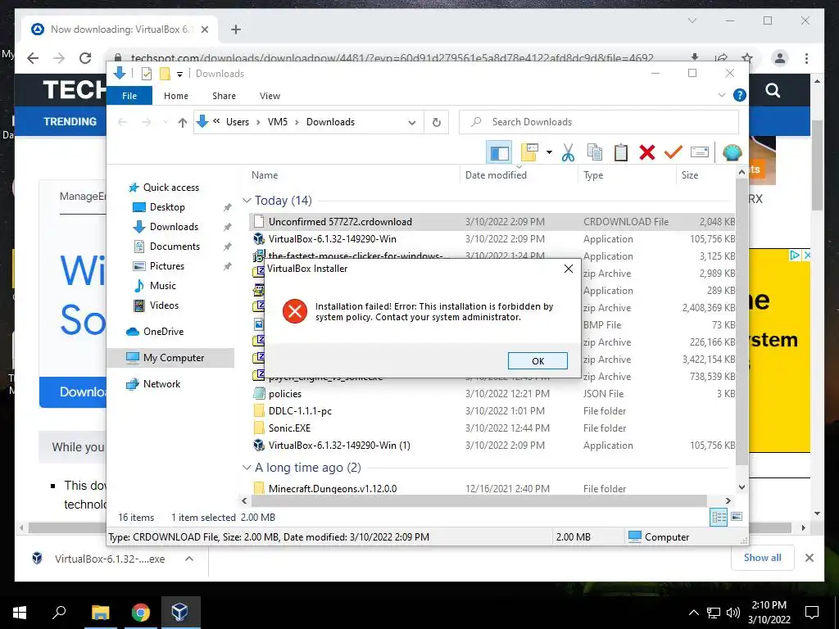
Task: Open the Share ribbon tab
Action: (x=224, y=96)
